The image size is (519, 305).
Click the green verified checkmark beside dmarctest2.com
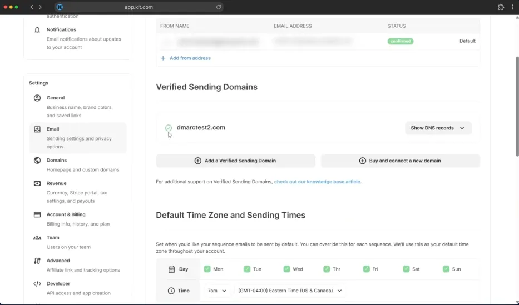[169, 128]
